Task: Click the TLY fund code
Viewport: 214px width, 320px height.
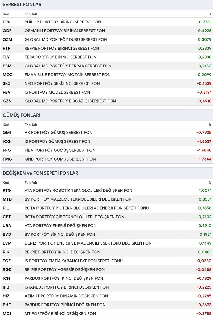Action: pyautogui.click(x=7, y=57)
